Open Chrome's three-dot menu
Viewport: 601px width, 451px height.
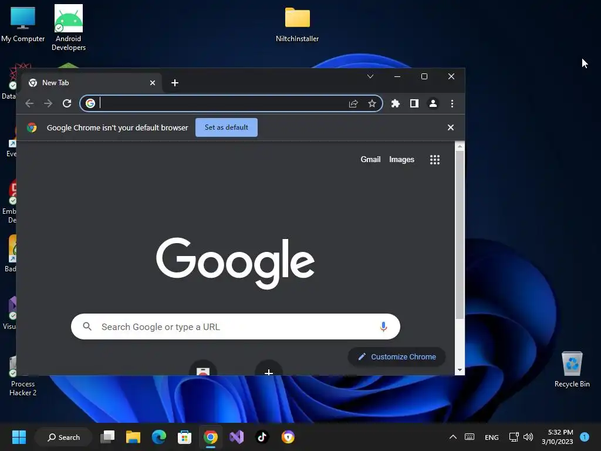coord(453,103)
